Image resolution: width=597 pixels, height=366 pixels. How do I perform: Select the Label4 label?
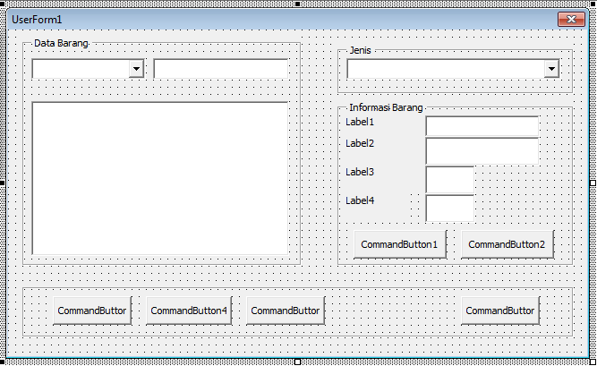[360, 200]
